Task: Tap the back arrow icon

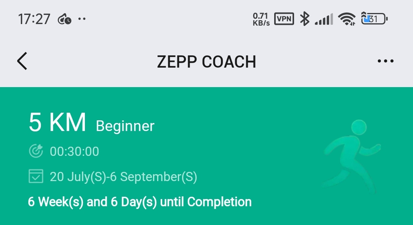Action: pos(22,61)
